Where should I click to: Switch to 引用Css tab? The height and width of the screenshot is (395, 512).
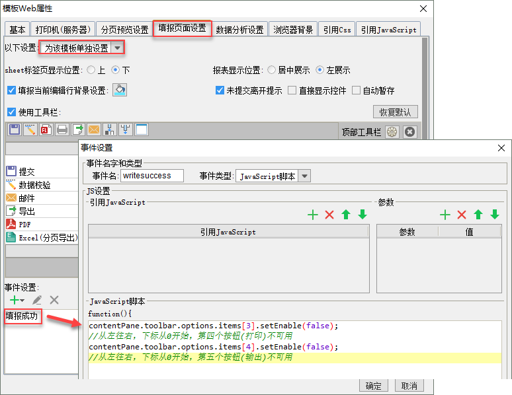(337, 30)
